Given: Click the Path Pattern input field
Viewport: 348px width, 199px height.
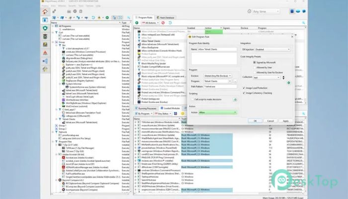Looking at the screenshot, I should pos(220,87).
